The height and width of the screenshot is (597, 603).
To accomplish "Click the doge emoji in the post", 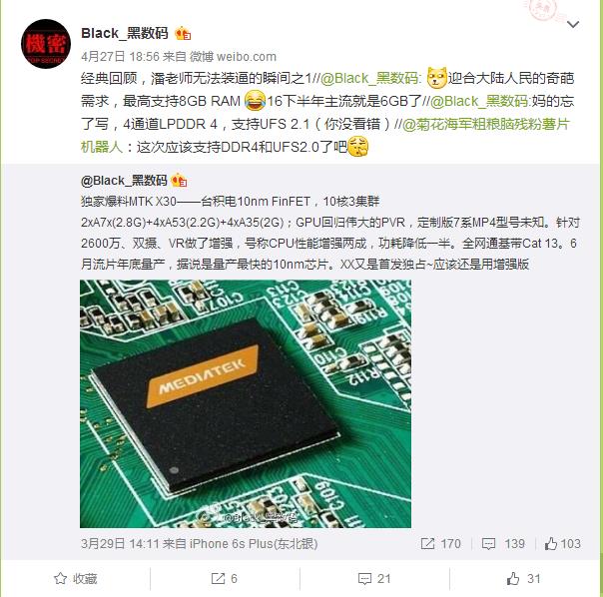I will click(437, 77).
